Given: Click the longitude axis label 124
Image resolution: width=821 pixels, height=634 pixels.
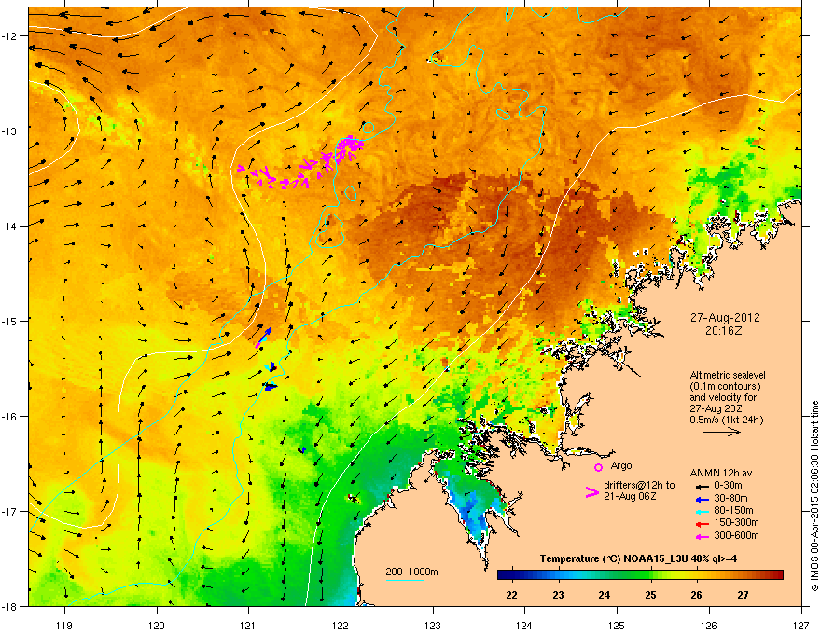Looking at the screenshot, I should [x=524, y=625].
